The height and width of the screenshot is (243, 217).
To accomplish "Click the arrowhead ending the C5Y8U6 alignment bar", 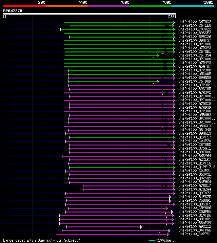I will pyautogui.click(x=167, y=208).
